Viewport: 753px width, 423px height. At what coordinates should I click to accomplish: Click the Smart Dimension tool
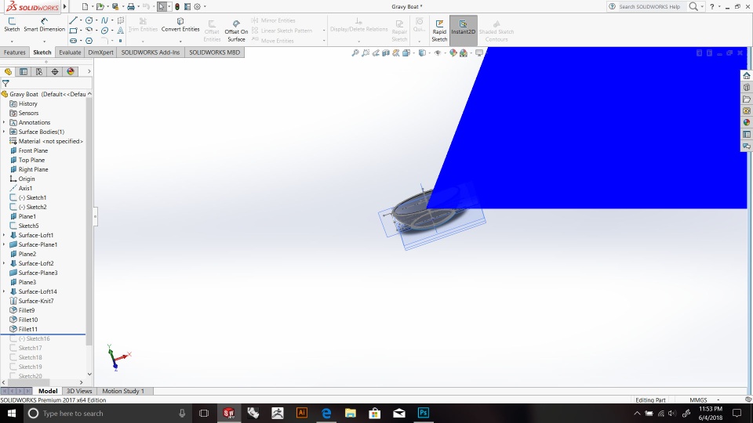(x=44, y=25)
